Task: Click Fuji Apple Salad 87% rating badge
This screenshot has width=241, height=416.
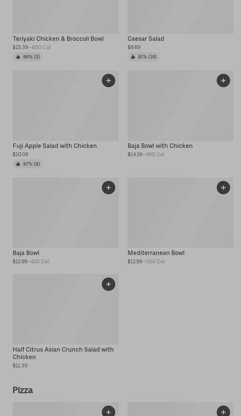Action: coord(28,164)
